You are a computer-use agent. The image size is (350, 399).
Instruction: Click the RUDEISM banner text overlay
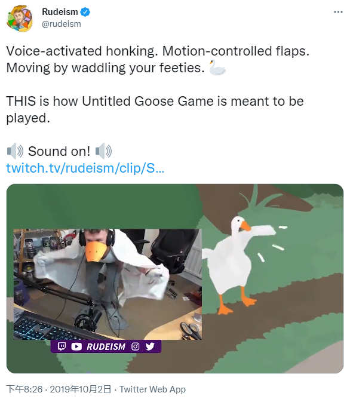pos(106,346)
